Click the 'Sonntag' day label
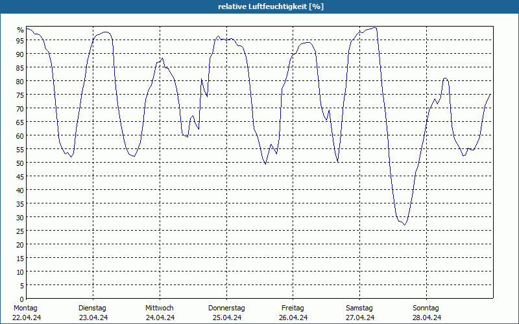The width and height of the screenshot is (519, 324). (x=426, y=308)
